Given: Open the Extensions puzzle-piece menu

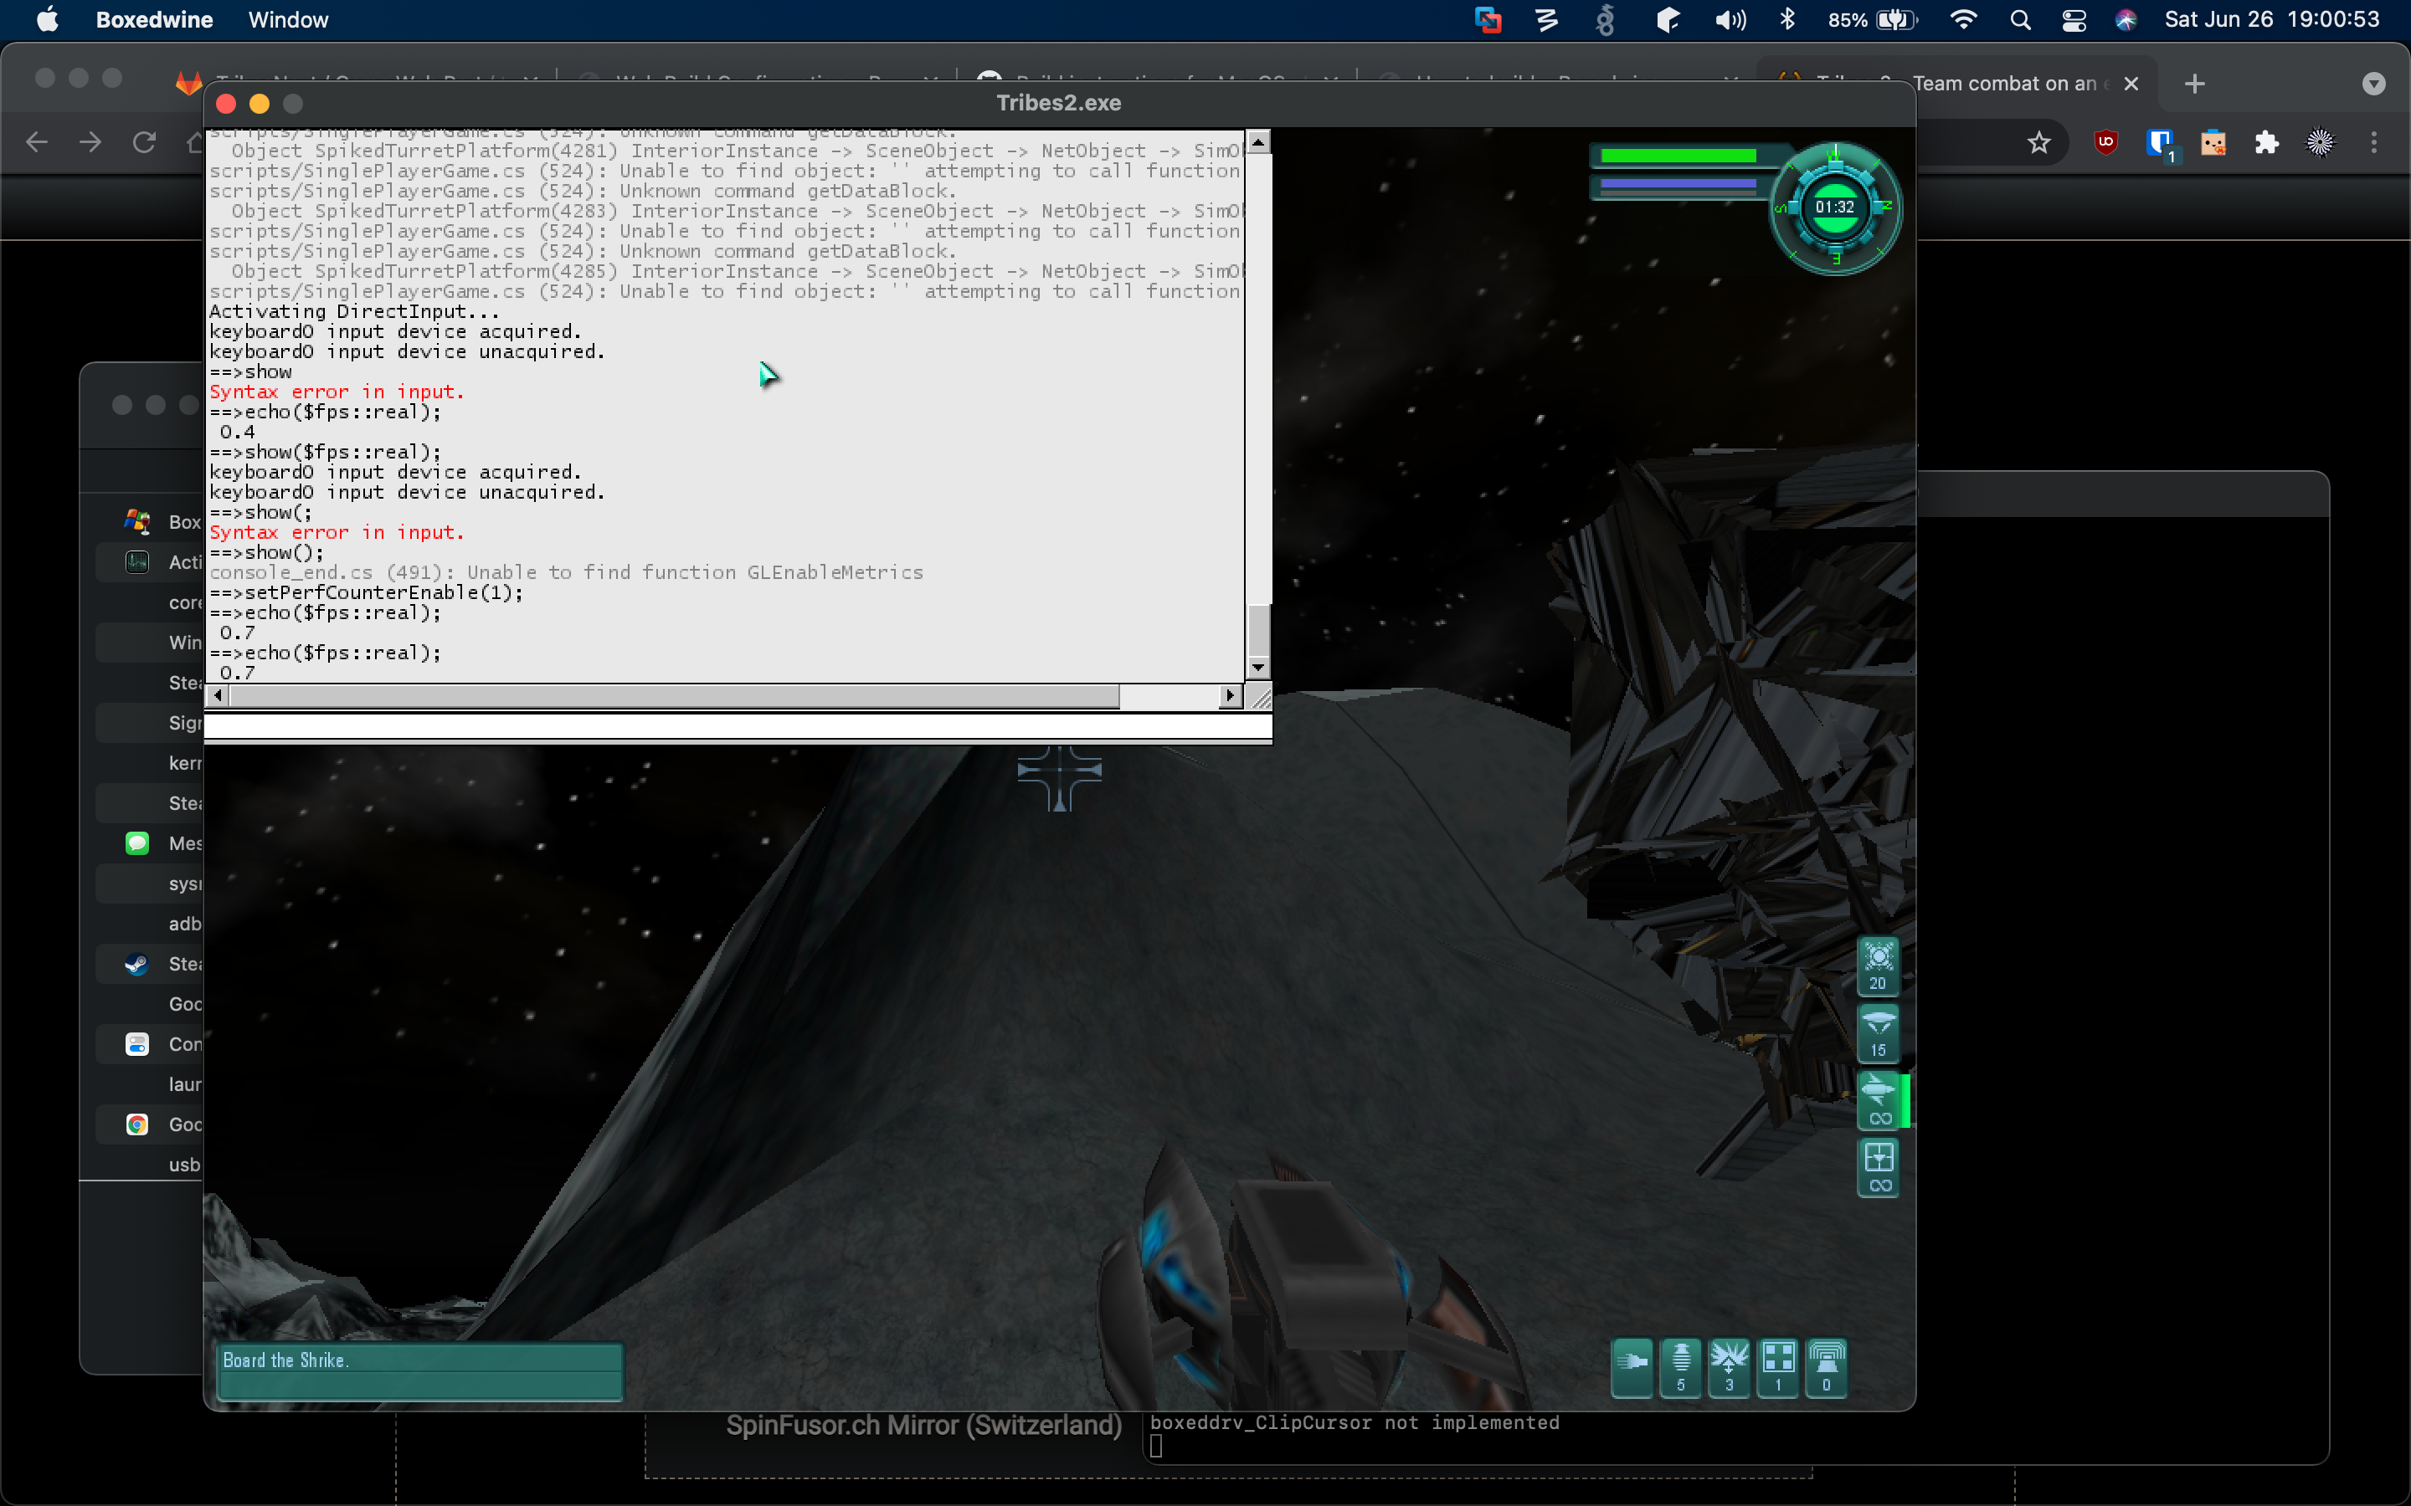Looking at the screenshot, I should 2266,142.
